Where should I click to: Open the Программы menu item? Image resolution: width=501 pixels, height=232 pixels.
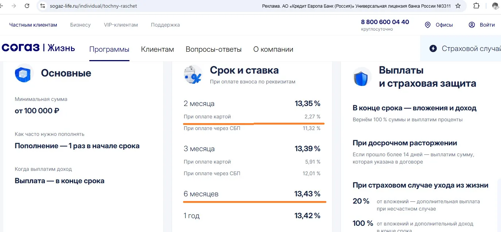109,49
